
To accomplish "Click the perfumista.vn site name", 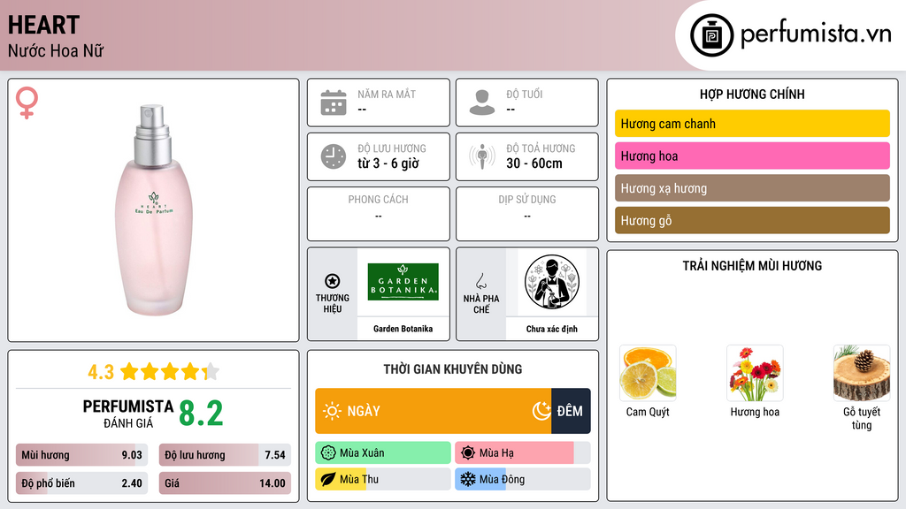I will tap(816, 34).
